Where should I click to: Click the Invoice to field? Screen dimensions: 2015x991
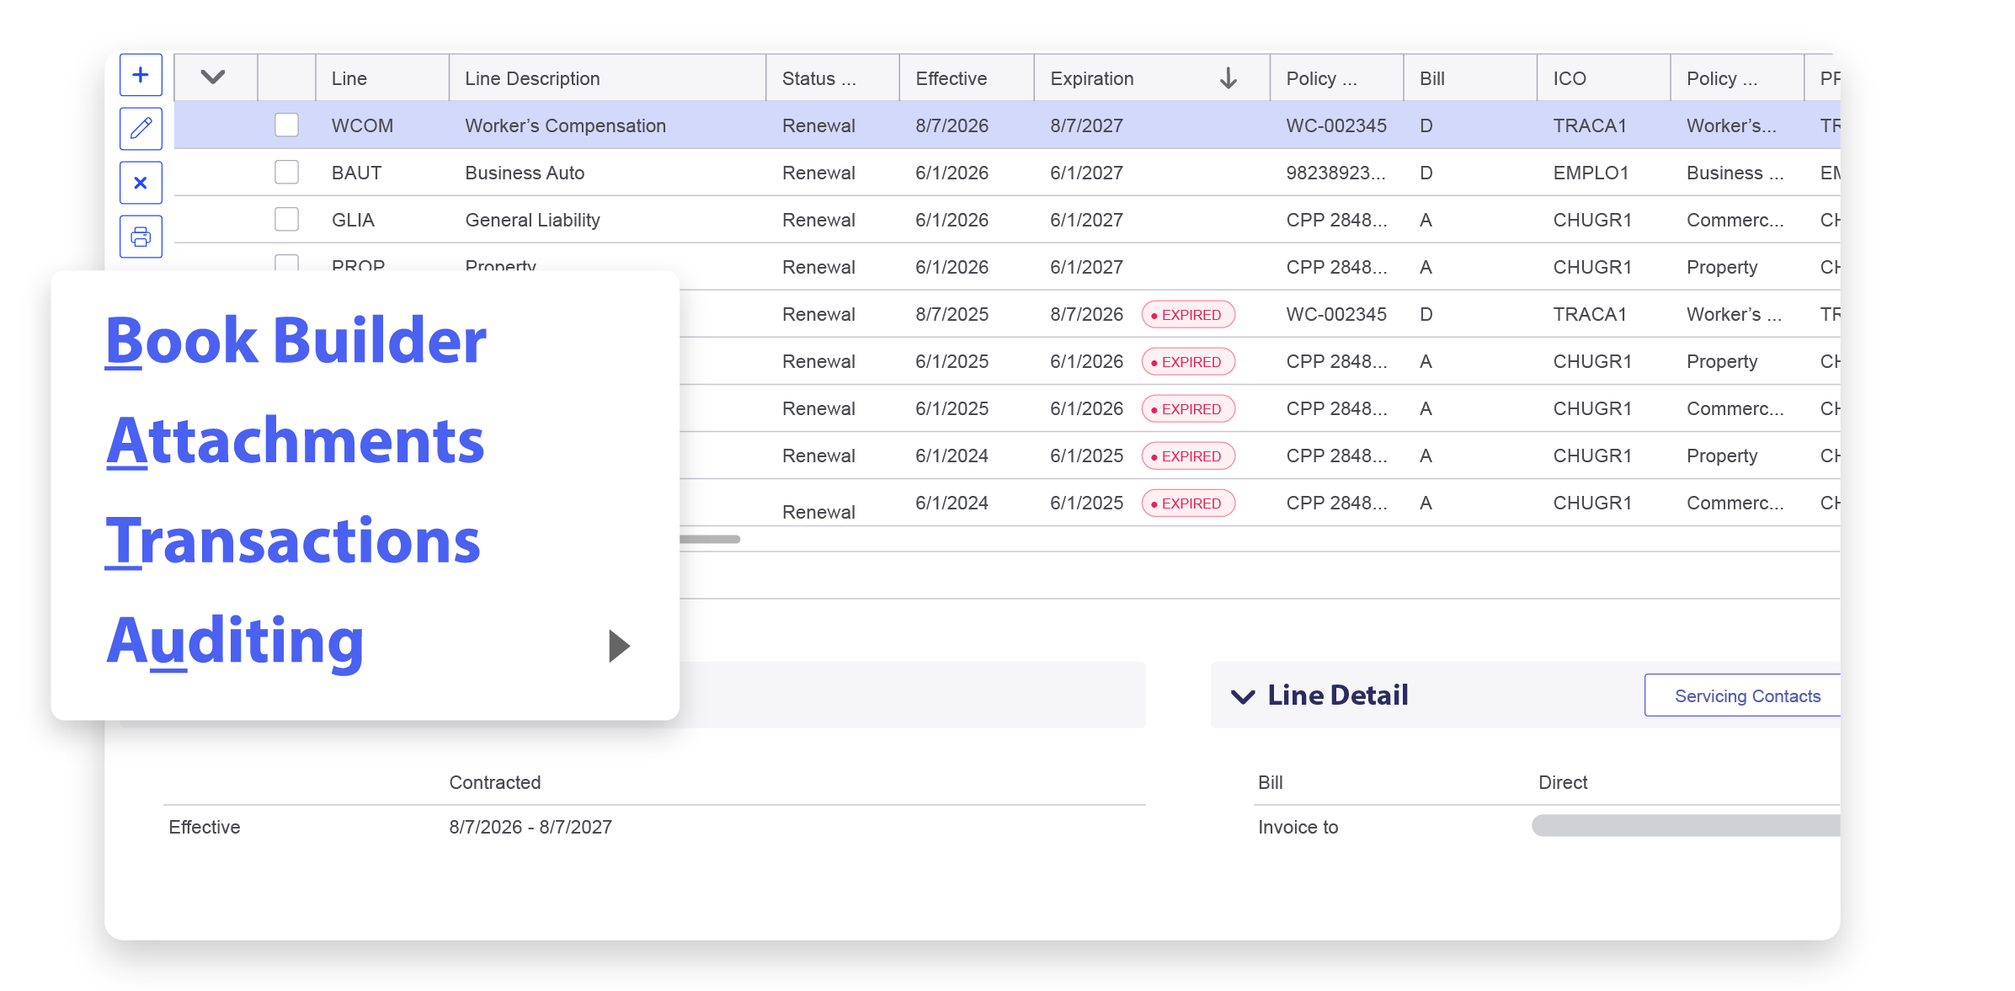1686,826
